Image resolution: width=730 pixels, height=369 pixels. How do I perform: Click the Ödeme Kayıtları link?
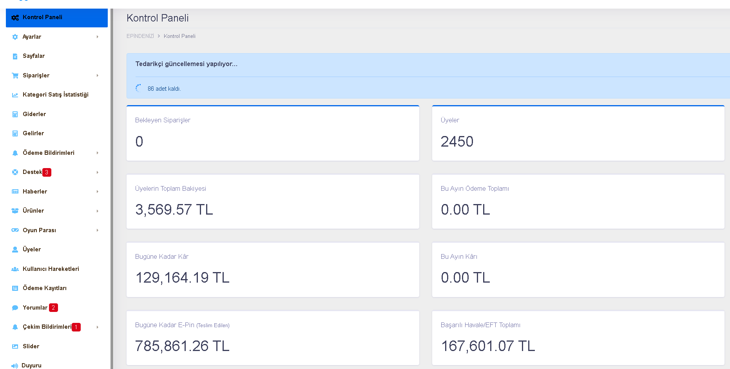click(x=45, y=288)
